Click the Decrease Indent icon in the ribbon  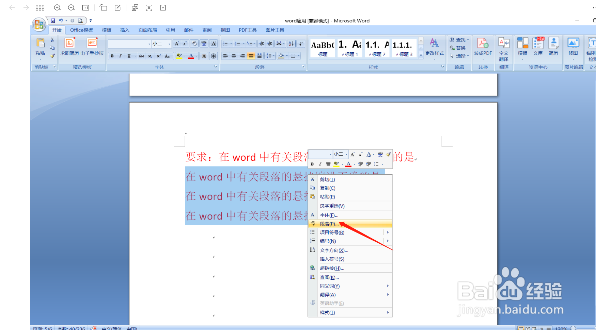click(262, 44)
